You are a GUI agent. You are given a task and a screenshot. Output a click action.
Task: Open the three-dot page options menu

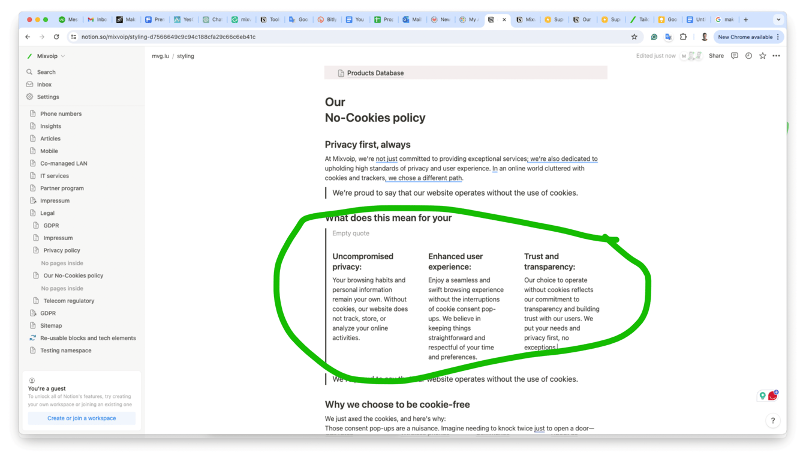pyautogui.click(x=776, y=56)
